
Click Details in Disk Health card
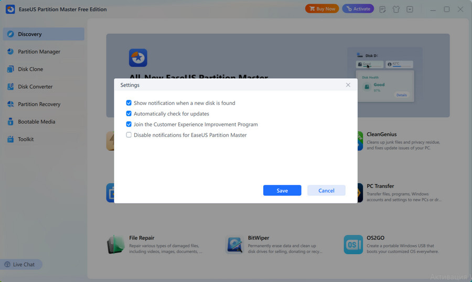[x=401, y=95]
